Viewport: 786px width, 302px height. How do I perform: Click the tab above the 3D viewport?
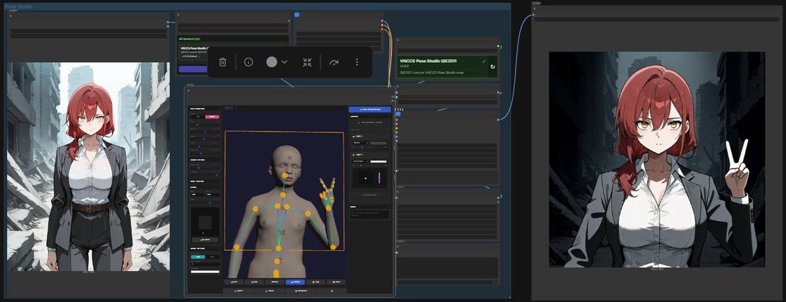tap(229, 107)
